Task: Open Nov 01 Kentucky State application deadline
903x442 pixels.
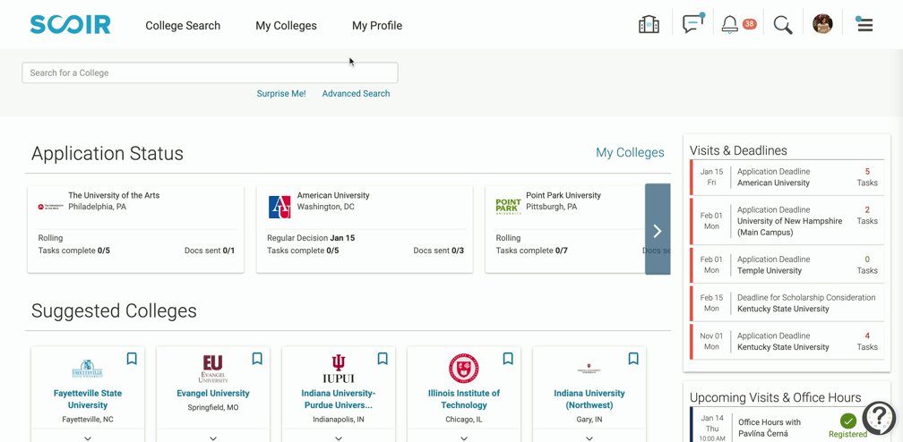Action: (787, 341)
